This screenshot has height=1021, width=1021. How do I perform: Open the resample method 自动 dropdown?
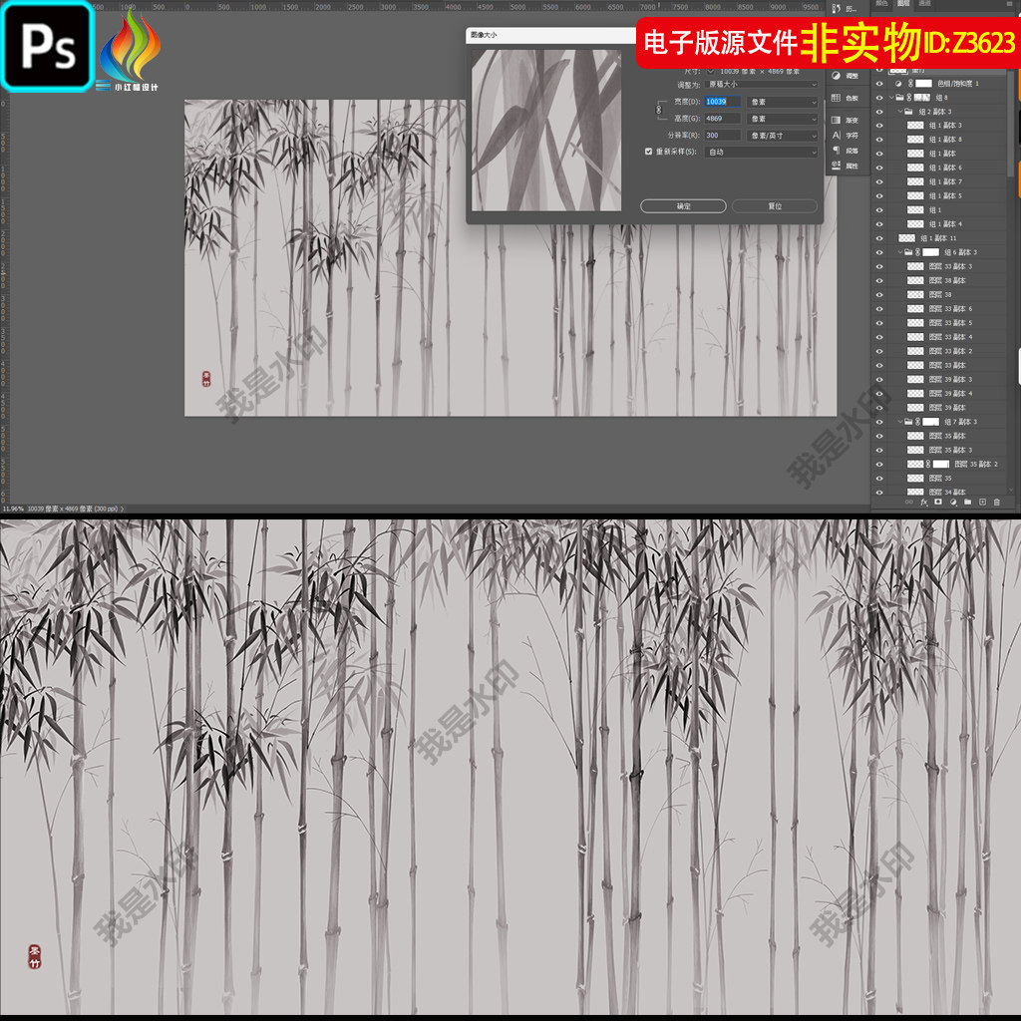click(762, 153)
